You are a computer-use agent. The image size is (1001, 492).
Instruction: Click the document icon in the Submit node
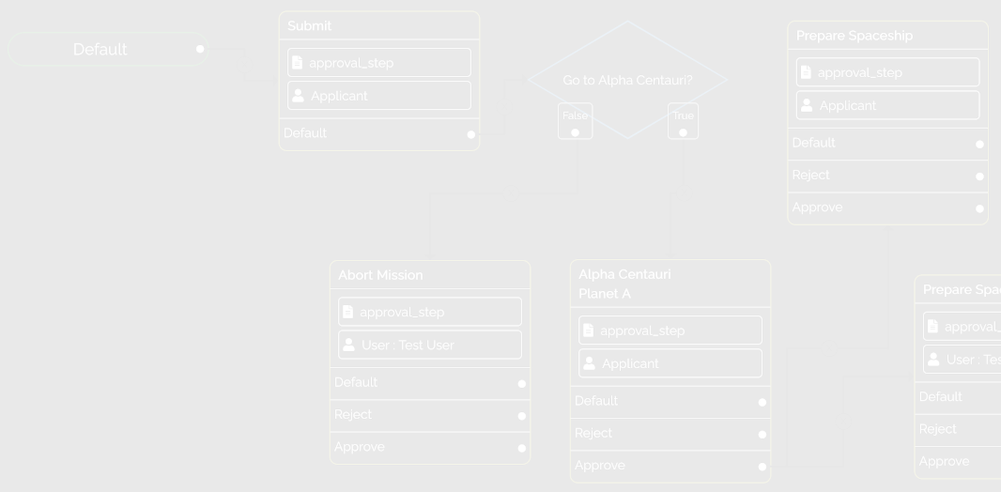(297, 63)
